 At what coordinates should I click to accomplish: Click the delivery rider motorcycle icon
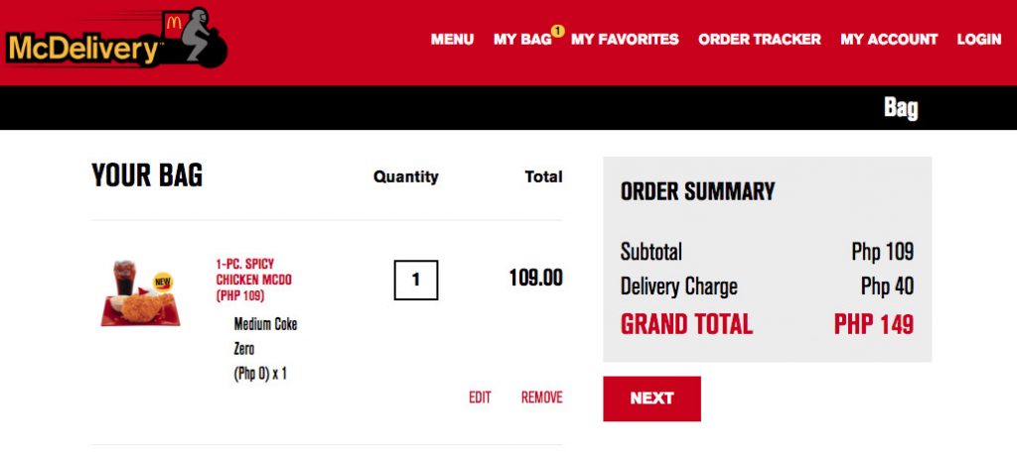click(195, 38)
